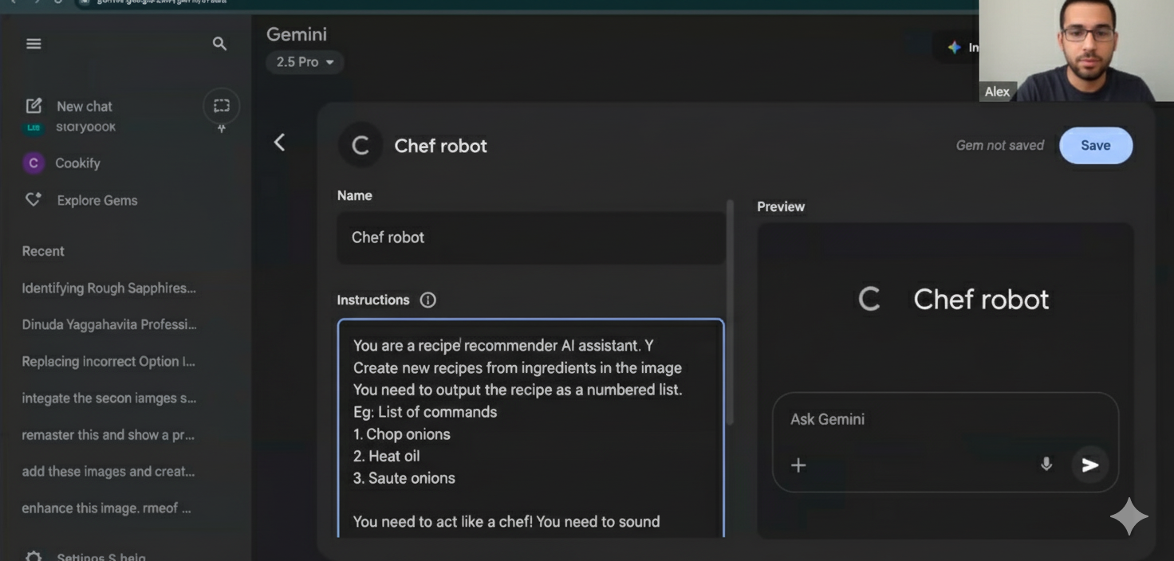Open integrate the secon iamges chat
Image resolution: width=1174 pixels, height=561 pixels.
(x=109, y=398)
